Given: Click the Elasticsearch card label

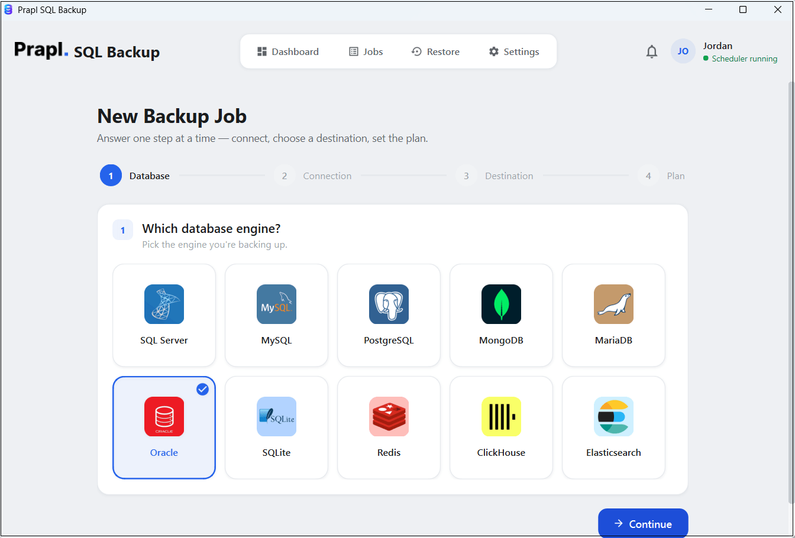Looking at the screenshot, I should tap(613, 453).
